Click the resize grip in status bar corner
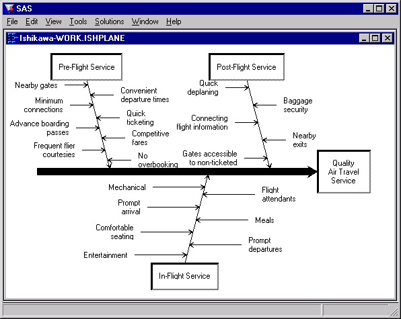The width and height of the screenshot is (401, 319). [x=394, y=312]
